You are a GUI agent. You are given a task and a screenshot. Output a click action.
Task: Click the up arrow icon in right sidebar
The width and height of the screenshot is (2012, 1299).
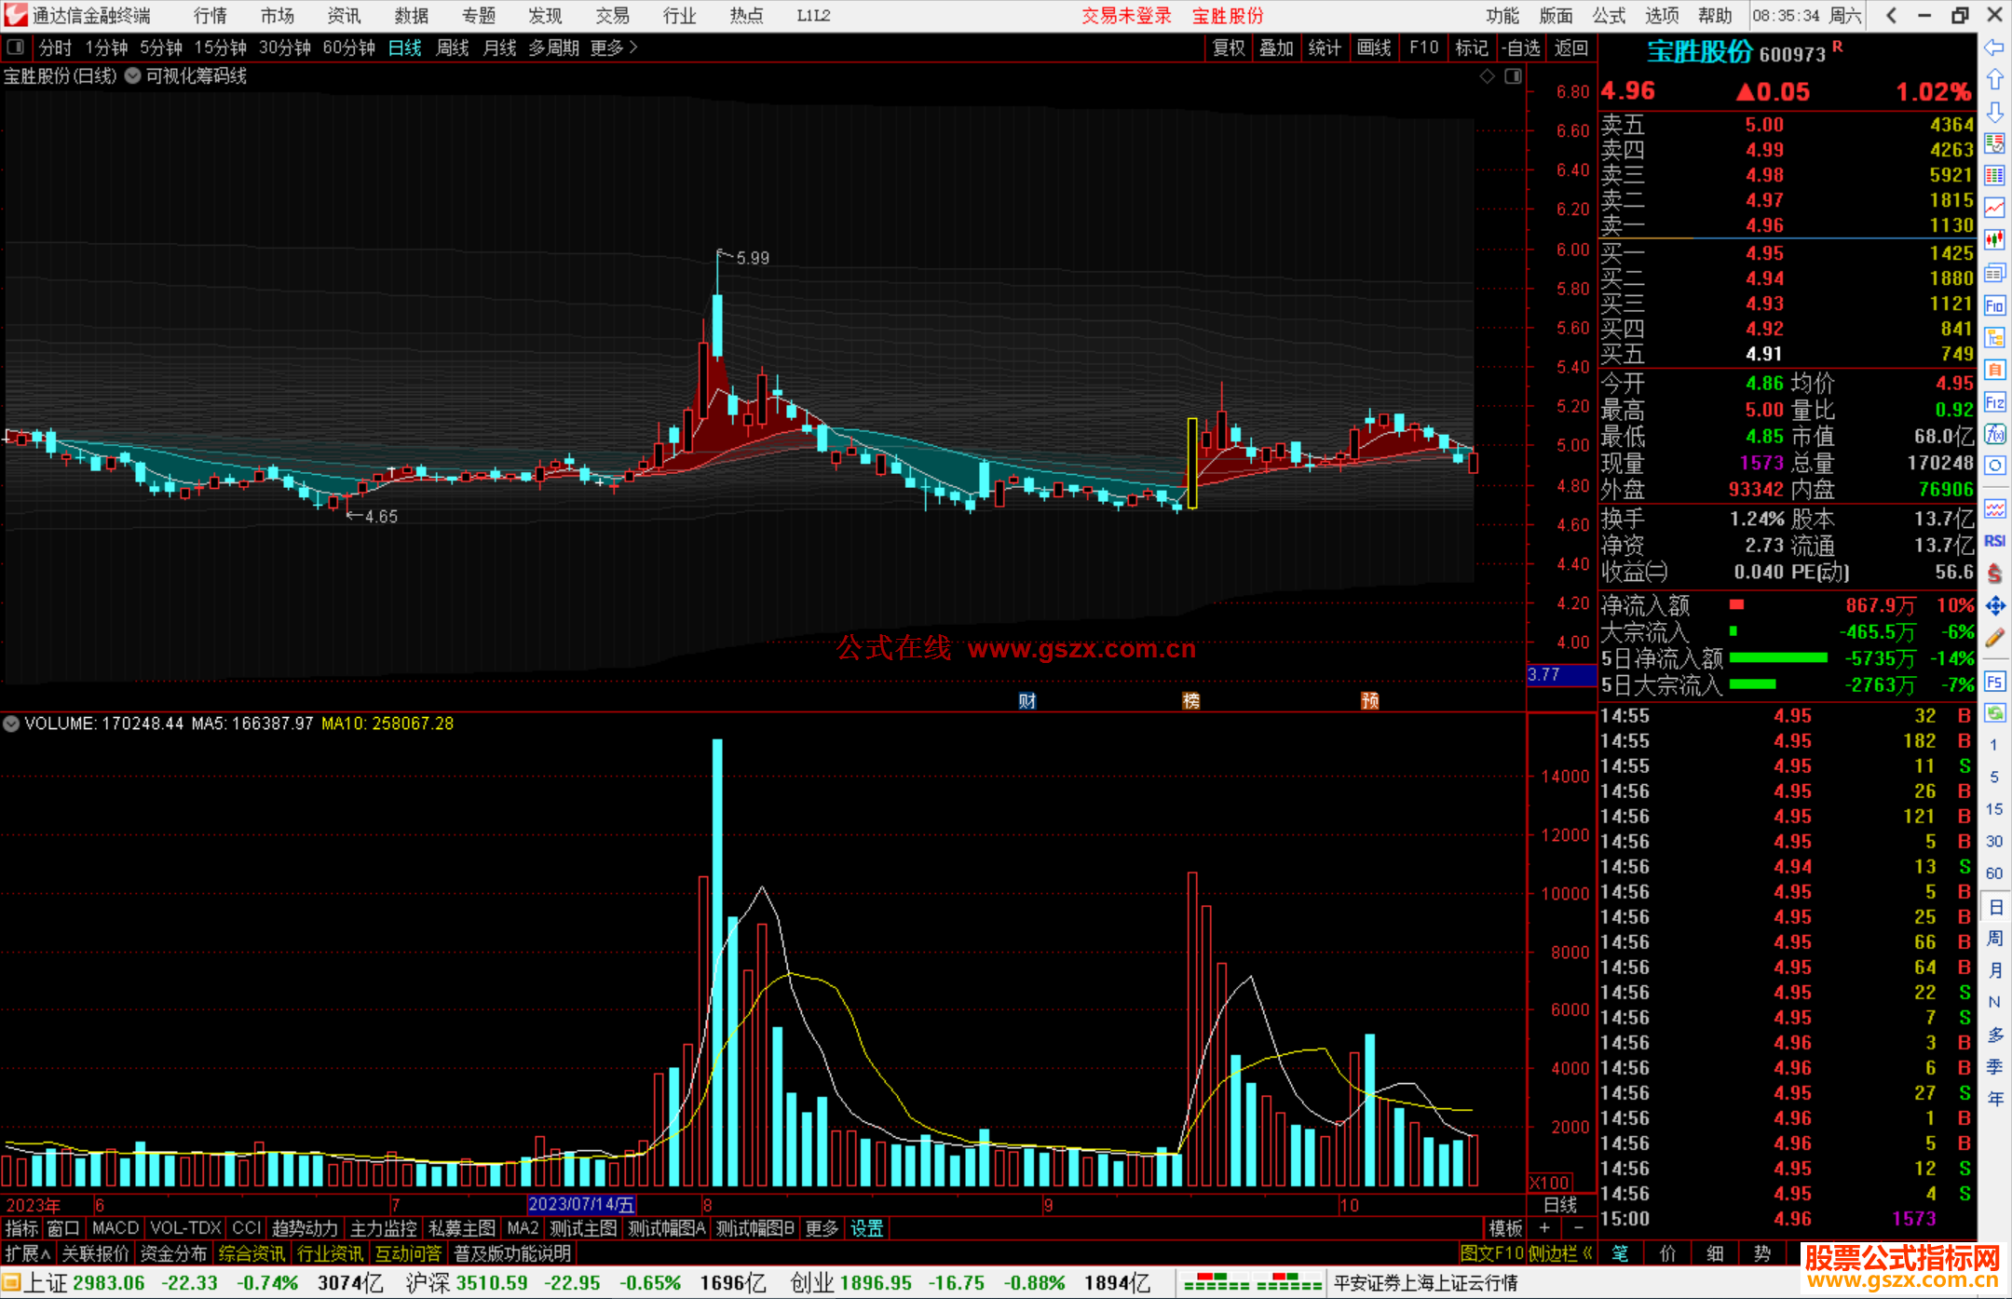pos(1994,80)
